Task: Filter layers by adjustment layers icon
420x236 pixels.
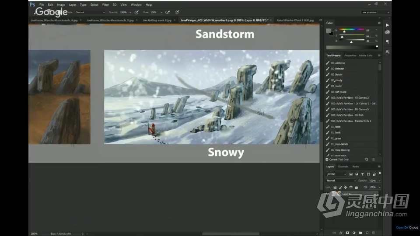Action: 357,174
